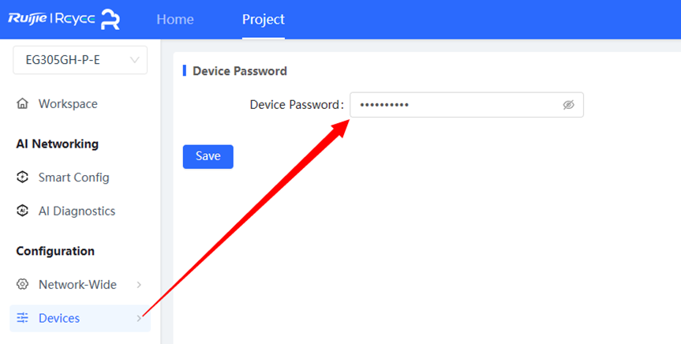Click the Ruijie Reyee logo
Viewport: 681px width, 344px height.
point(64,19)
